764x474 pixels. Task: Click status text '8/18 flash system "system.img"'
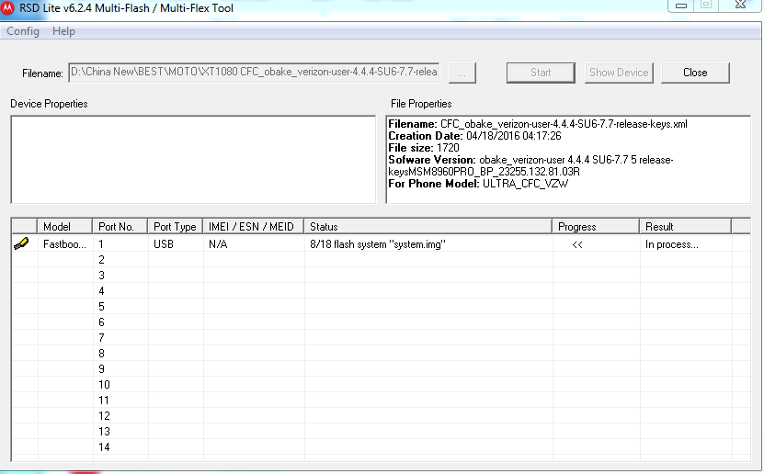[x=378, y=243]
